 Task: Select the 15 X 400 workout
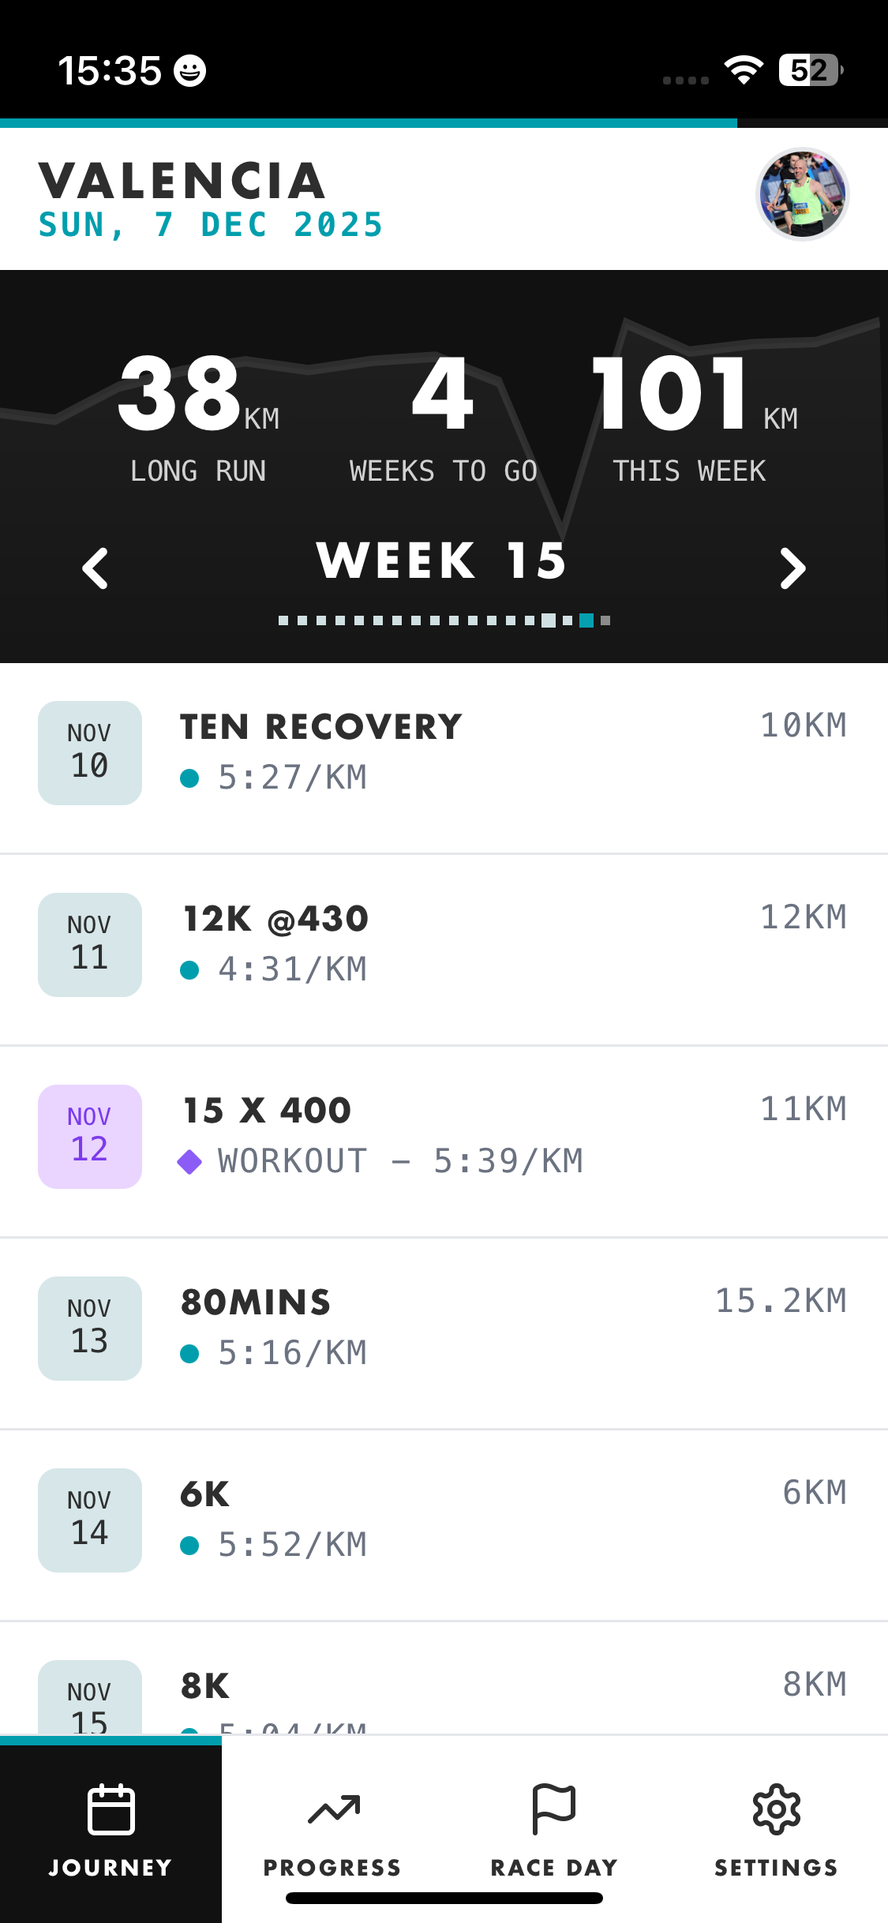tap(267, 1111)
